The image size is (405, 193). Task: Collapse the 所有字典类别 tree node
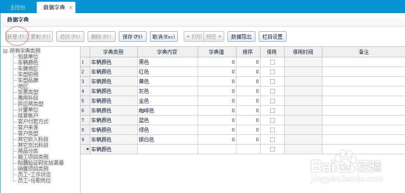[5, 51]
